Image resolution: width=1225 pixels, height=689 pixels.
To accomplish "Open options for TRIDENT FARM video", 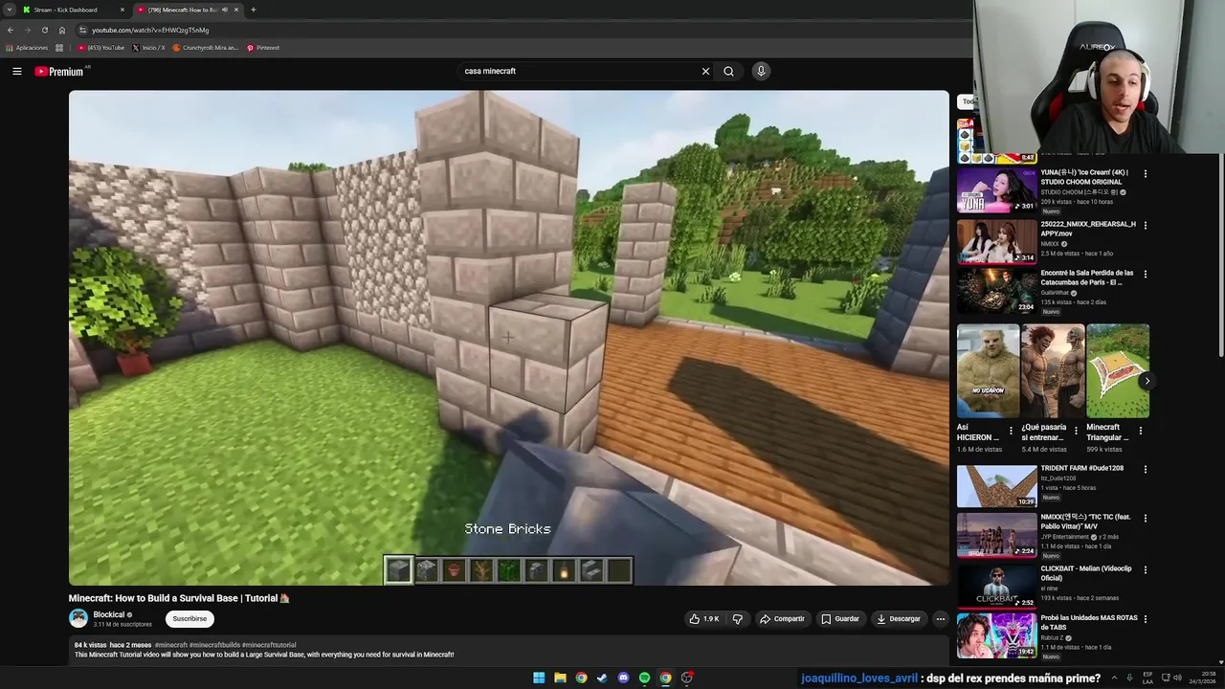I will 1145,470.
